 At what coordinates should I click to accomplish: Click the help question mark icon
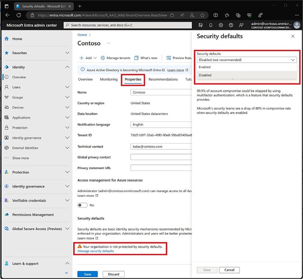[231, 25]
